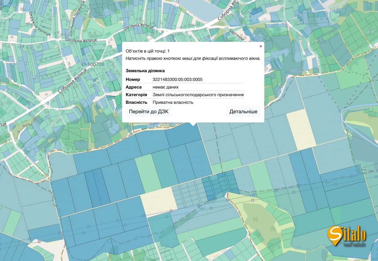Click the 'Об'єктів в цій точці: 1' text
378x261 pixels.
(148, 51)
